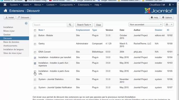This screenshot has width=179, height=100.
Task: Sort by the Emplacement column header
Action: [x=83, y=30]
